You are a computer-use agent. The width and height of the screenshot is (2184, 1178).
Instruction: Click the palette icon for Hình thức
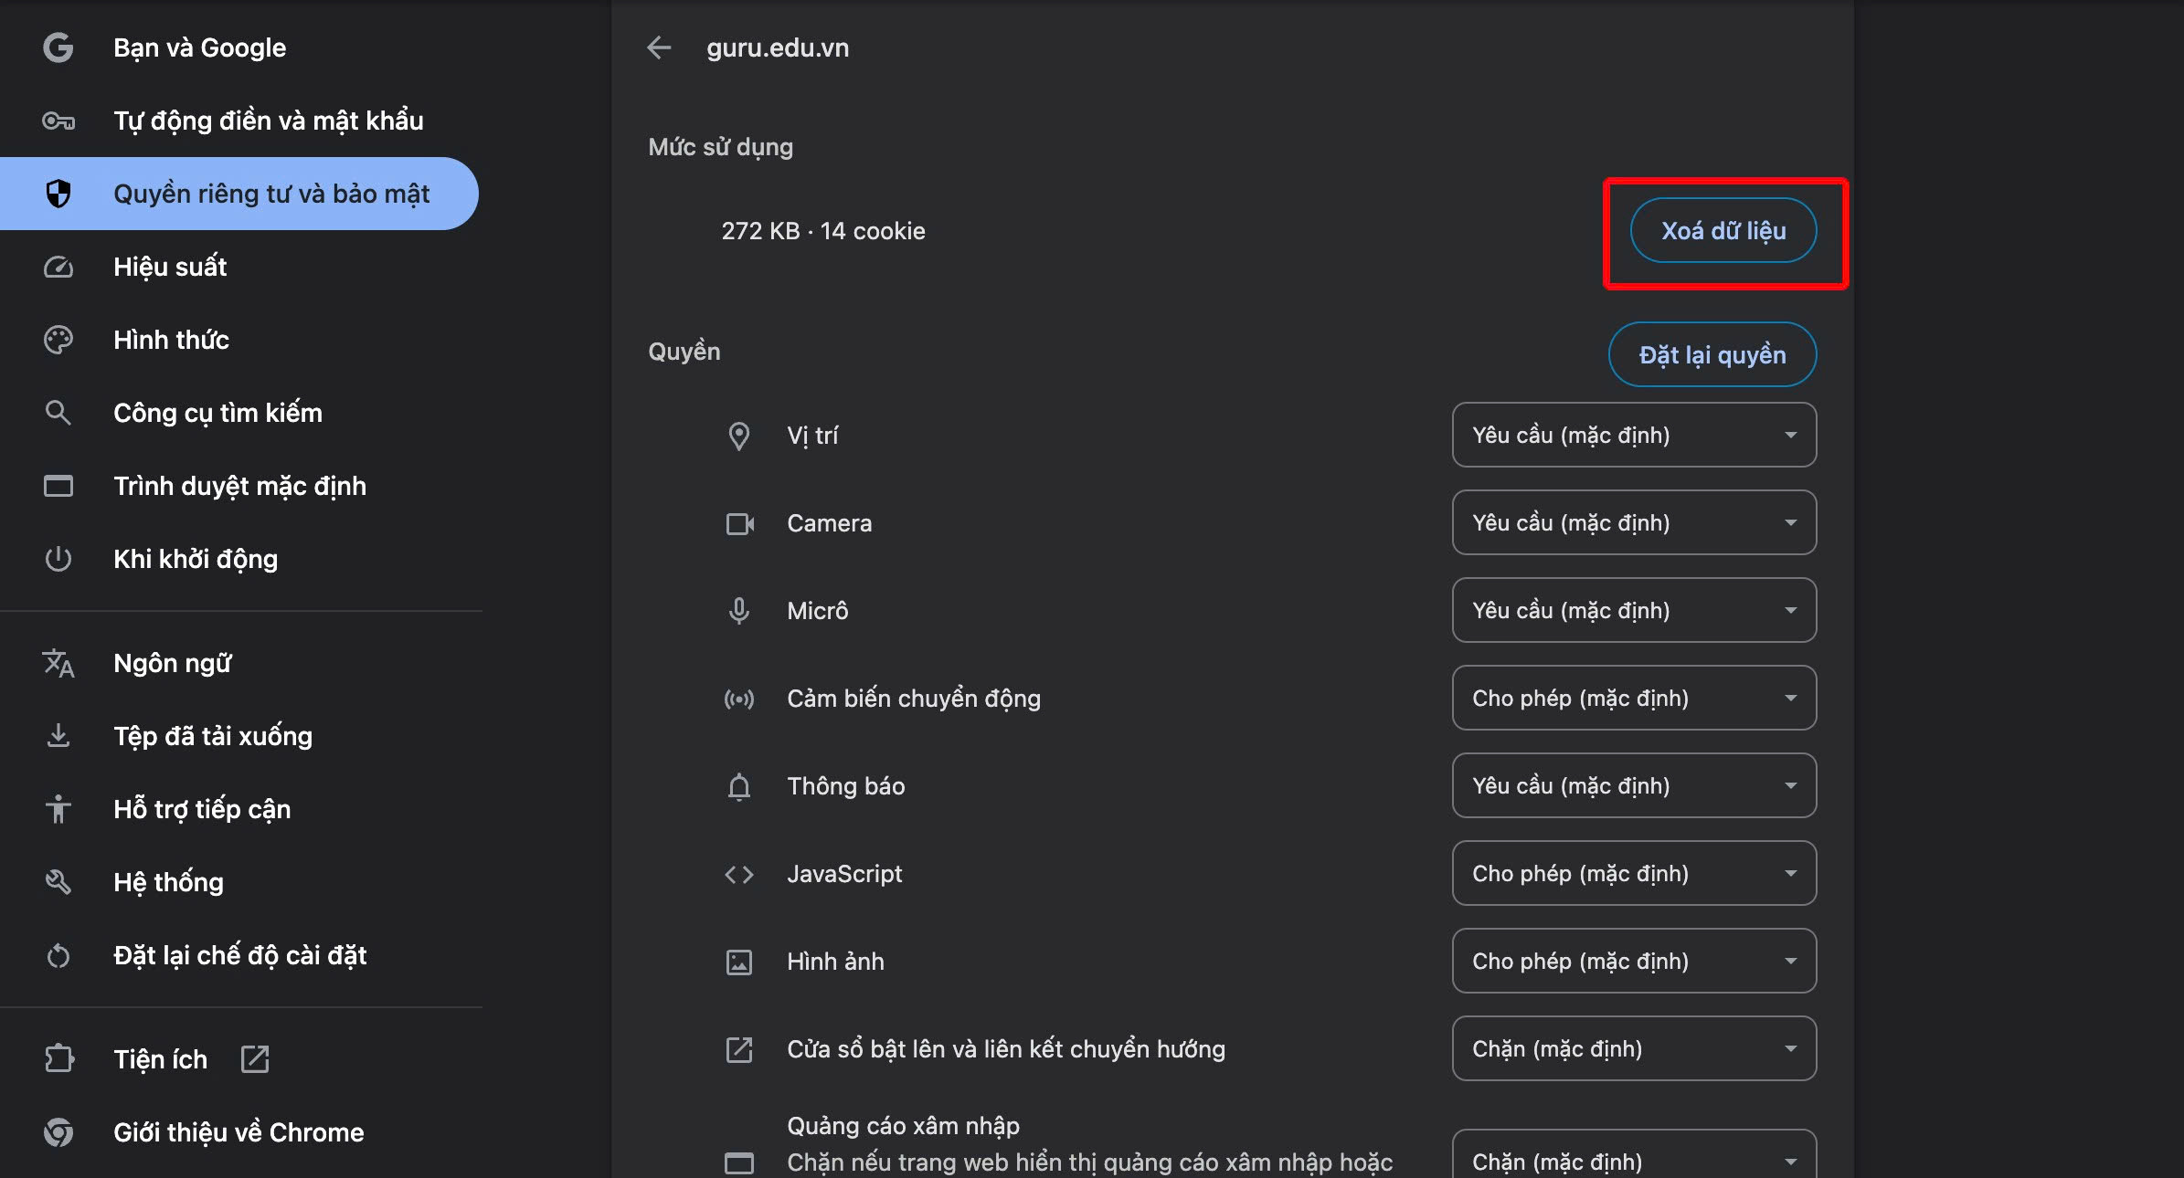coord(58,340)
